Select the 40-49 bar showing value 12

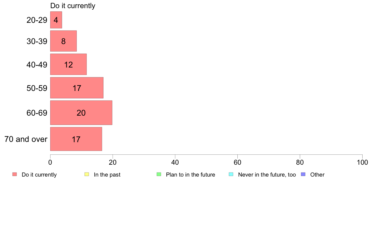pos(68,64)
